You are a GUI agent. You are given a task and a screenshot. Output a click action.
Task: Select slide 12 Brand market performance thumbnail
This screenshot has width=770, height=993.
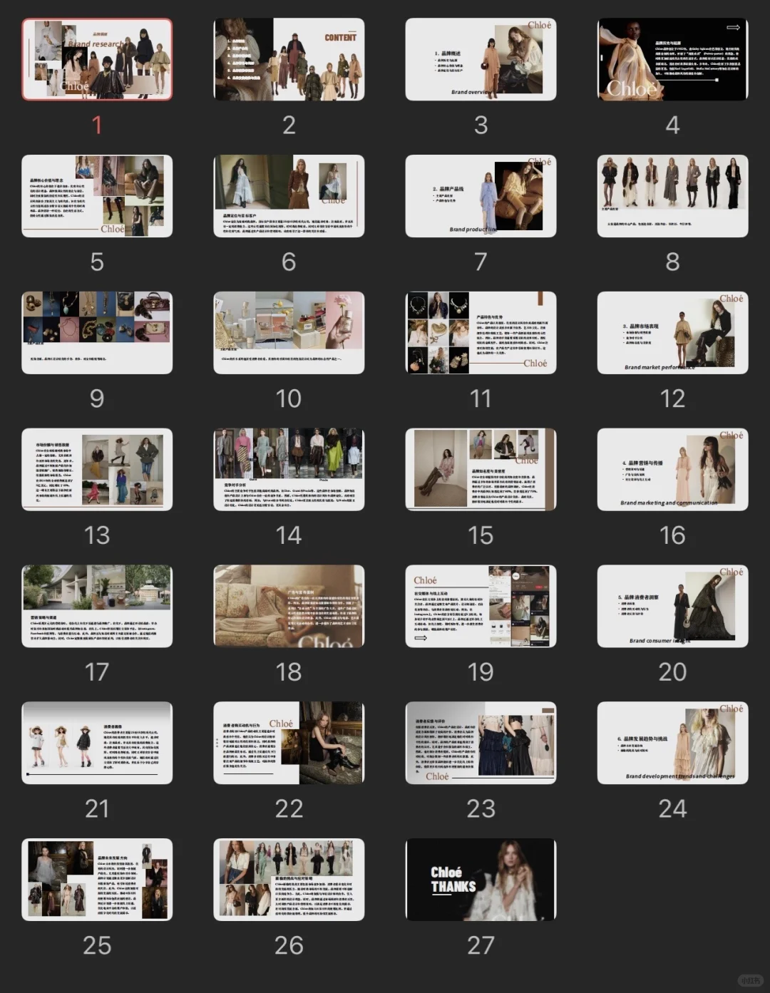tap(672, 333)
